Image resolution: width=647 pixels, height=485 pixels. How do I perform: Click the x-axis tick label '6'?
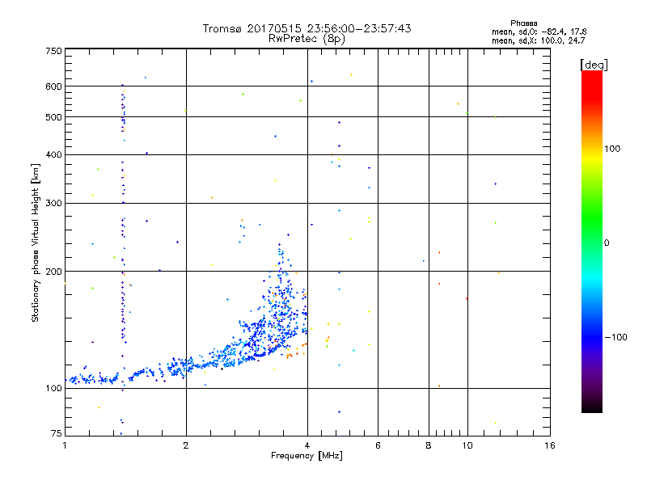[x=378, y=445]
